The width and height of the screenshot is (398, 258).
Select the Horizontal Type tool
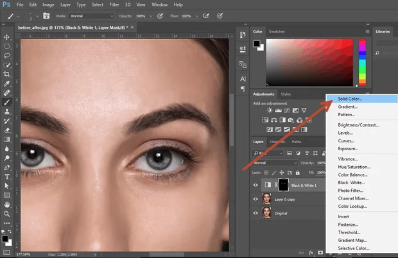click(7, 176)
